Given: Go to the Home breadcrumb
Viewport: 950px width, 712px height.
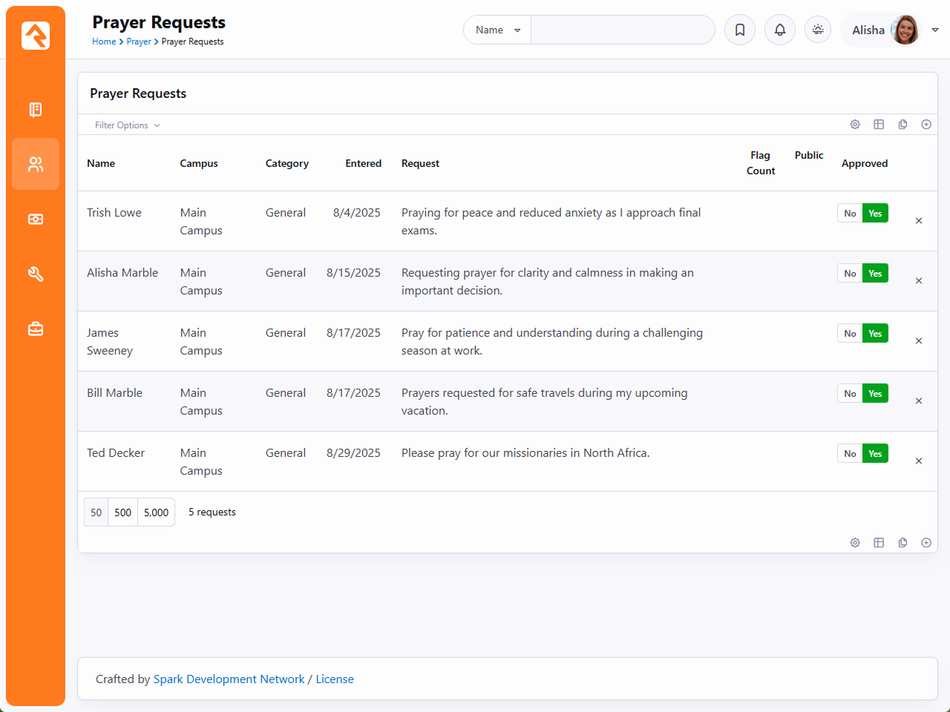Looking at the screenshot, I should [103, 42].
